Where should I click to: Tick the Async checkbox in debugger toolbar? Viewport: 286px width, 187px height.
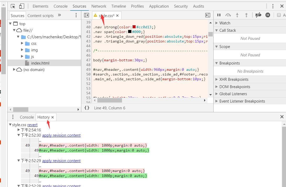pos(279,15)
